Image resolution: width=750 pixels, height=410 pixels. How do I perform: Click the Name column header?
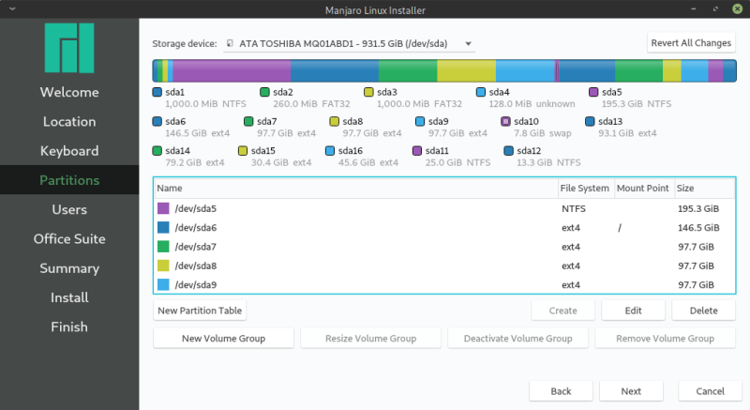tap(356, 188)
